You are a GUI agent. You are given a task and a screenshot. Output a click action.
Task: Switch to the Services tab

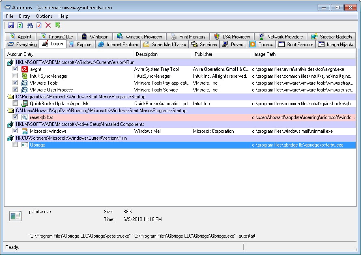click(204, 45)
